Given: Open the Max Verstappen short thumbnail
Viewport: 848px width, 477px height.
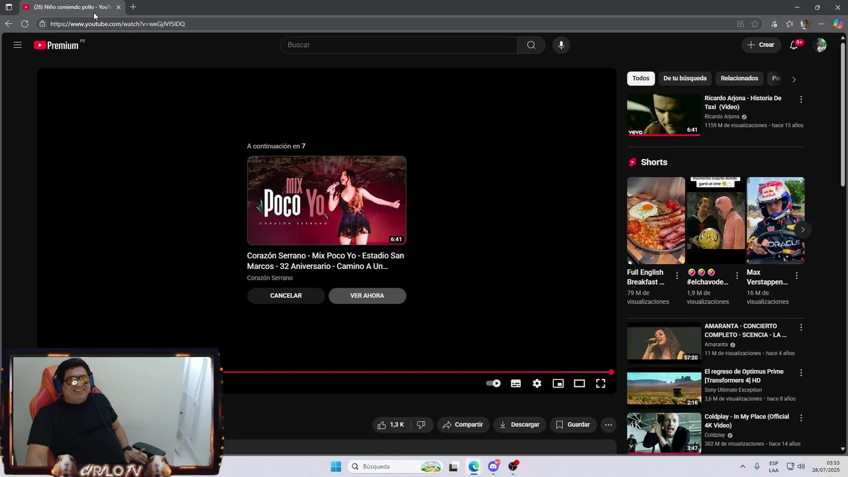Looking at the screenshot, I should coord(775,221).
